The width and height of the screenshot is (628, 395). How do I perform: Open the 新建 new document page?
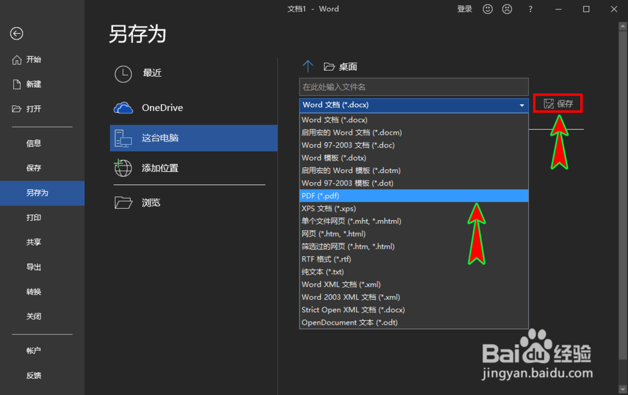click(x=42, y=85)
